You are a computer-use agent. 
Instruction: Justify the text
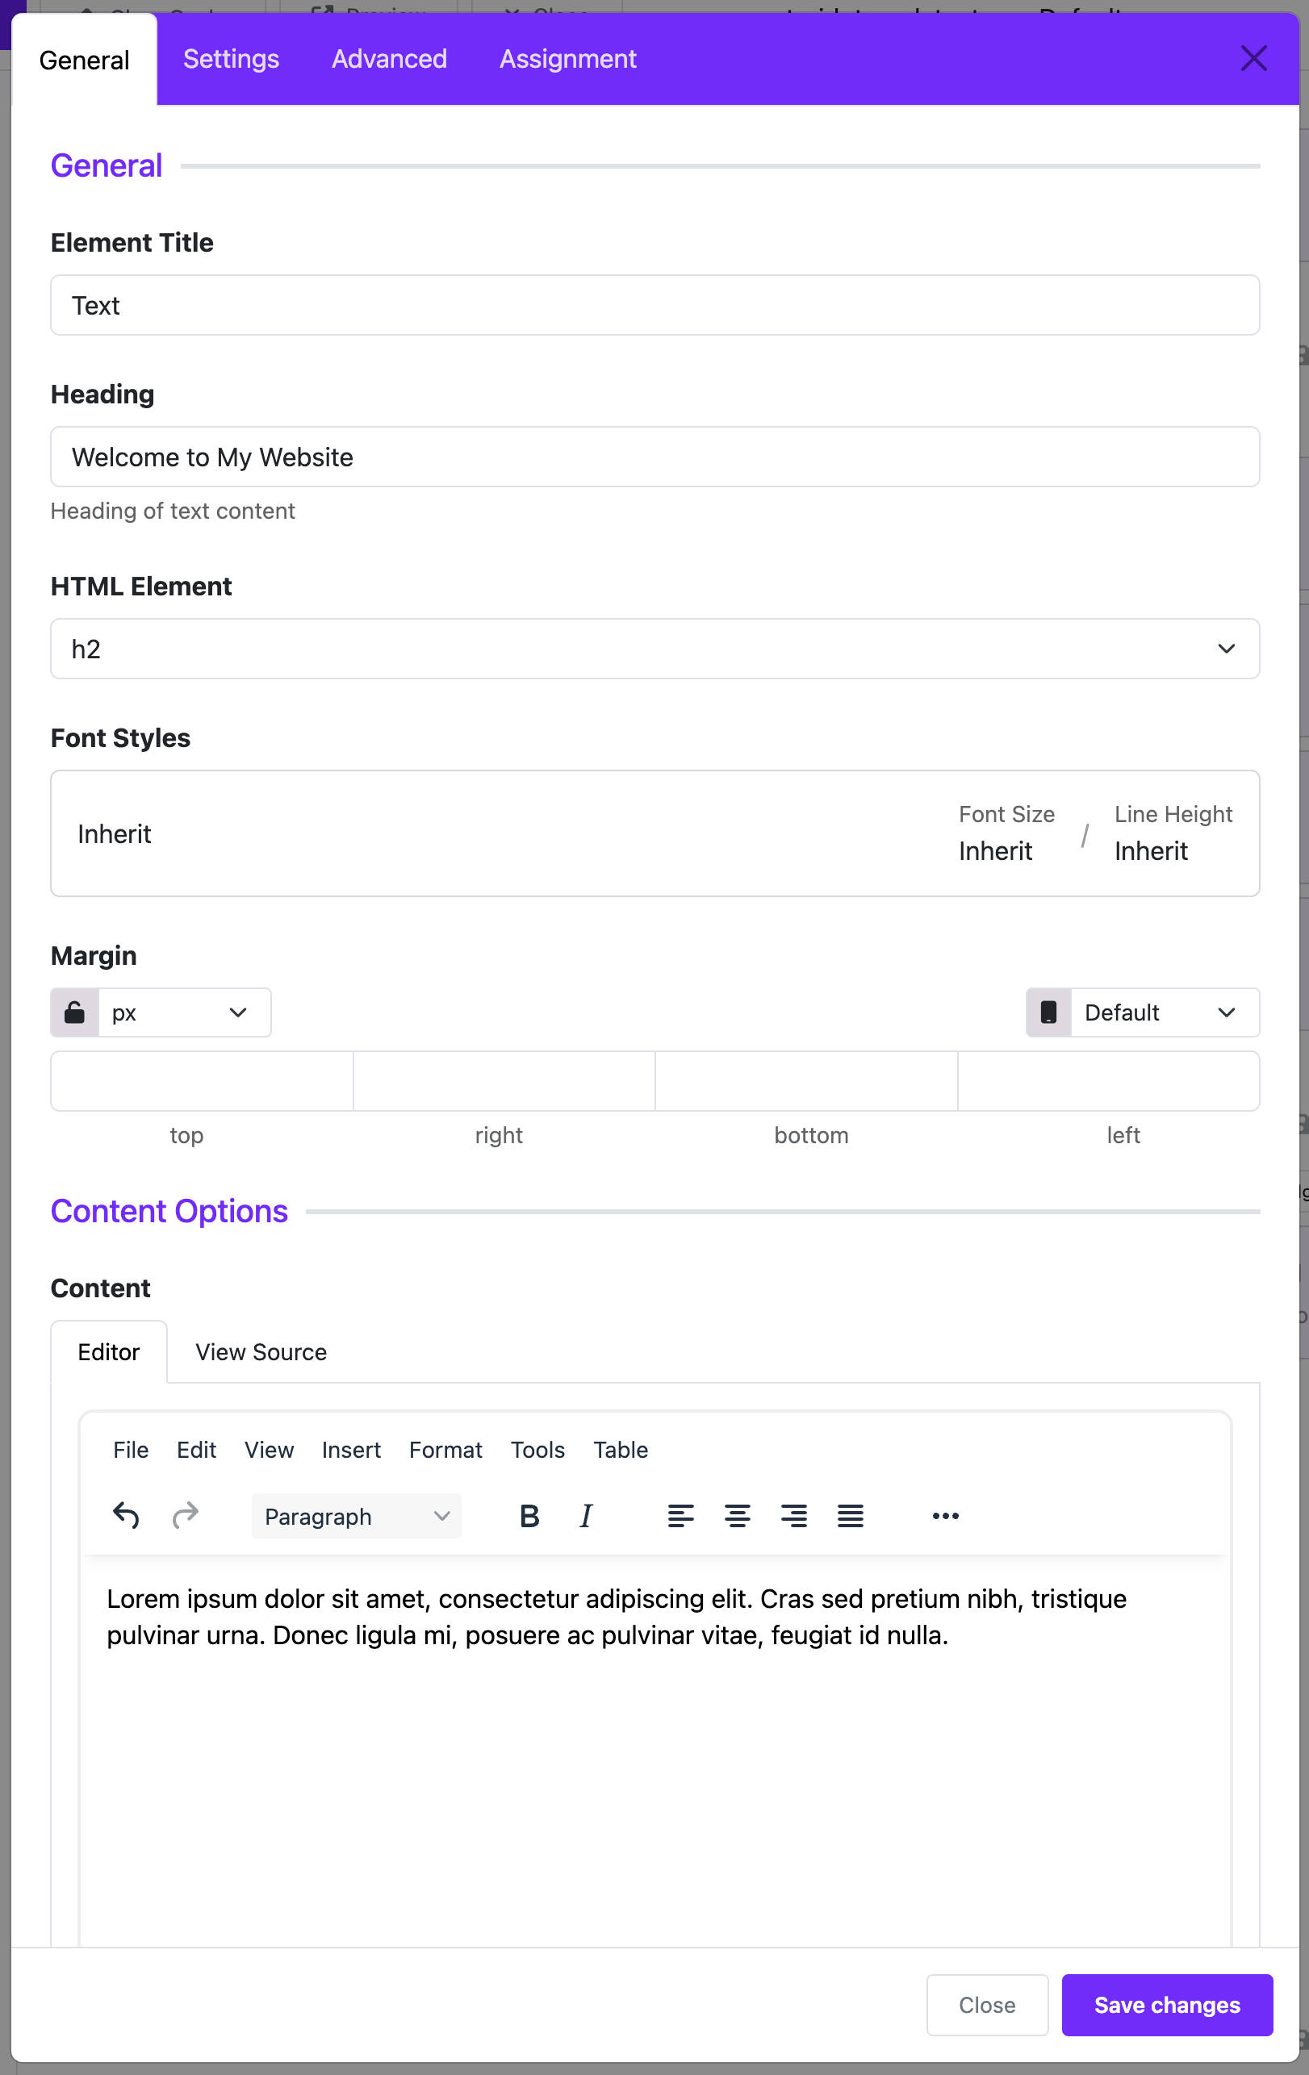click(x=851, y=1515)
